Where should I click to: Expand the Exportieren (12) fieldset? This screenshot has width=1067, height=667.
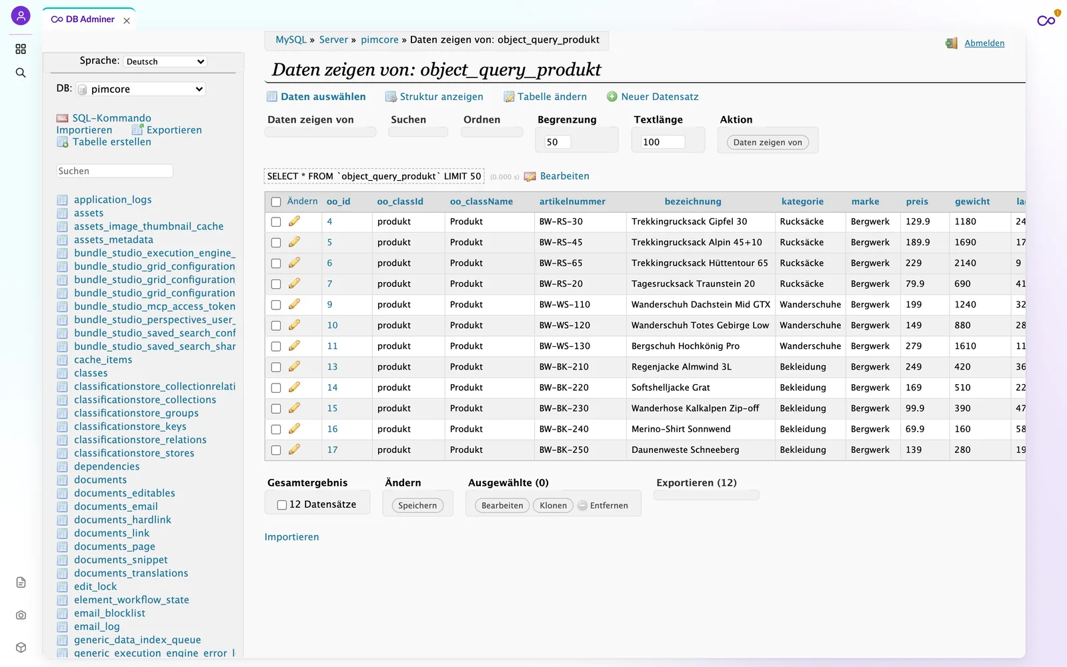coord(696,483)
